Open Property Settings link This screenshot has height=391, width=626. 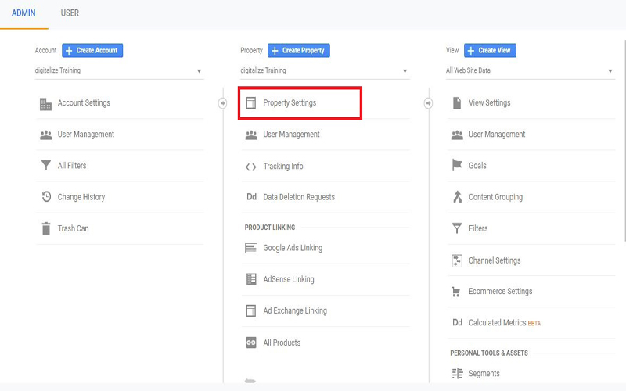pyautogui.click(x=290, y=103)
